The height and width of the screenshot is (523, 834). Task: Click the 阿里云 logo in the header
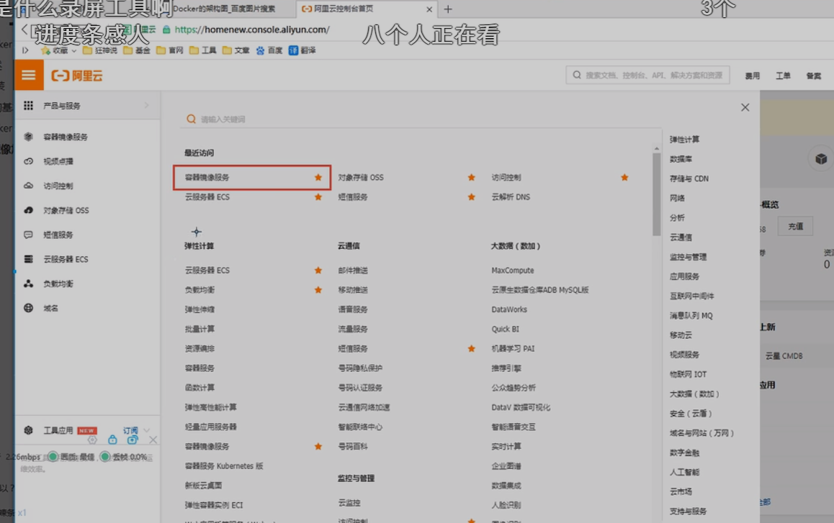[76, 76]
